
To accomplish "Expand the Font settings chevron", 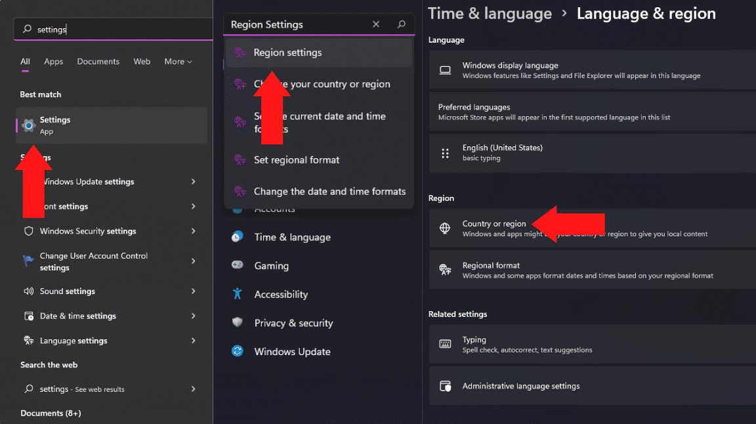I will (194, 206).
